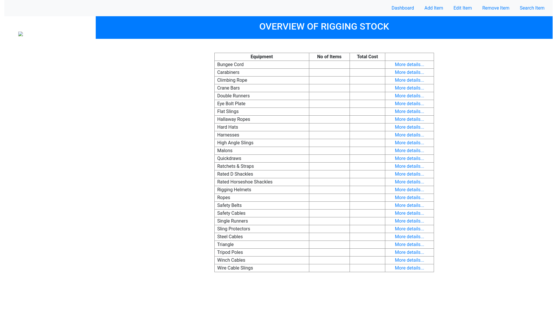The width and height of the screenshot is (557, 313).
Task: Click the Total Cost column header
Action: coord(367,57)
